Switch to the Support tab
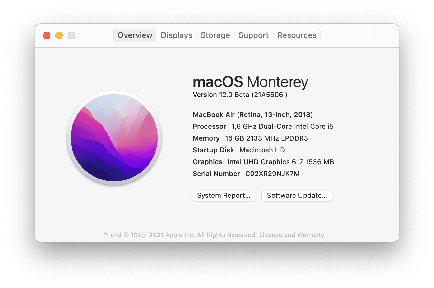Screen dimensions: 434x288 pos(253,35)
